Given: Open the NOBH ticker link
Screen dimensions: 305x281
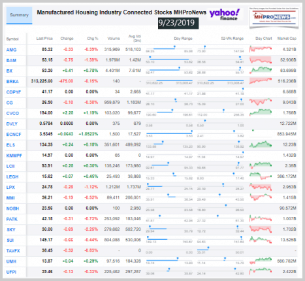Looking at the screenshot, I should 12,208.
